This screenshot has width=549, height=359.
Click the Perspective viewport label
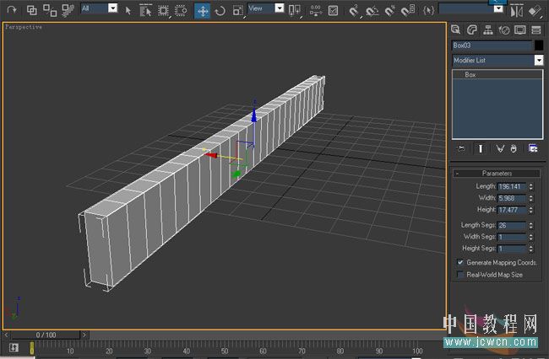pyautogui.click(x=24, y=27)
